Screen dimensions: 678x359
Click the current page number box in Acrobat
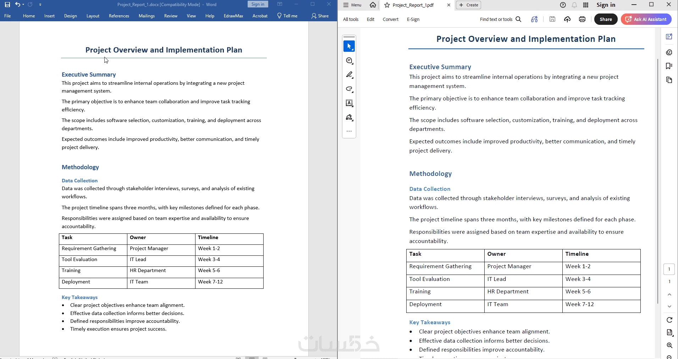click(669, 269)
